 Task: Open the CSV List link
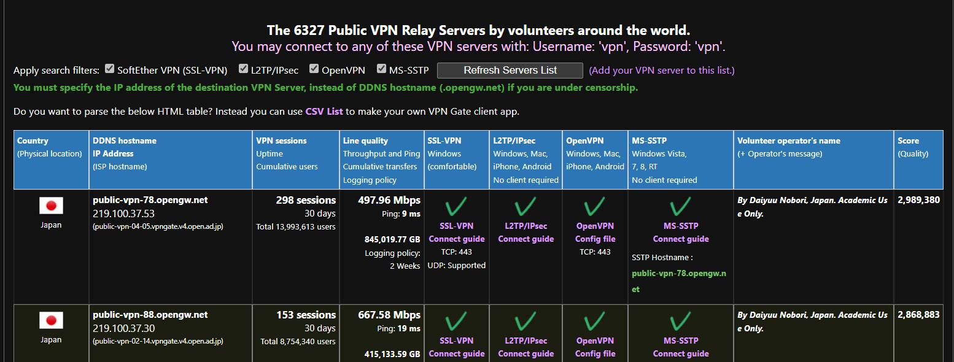pos(324,112)
